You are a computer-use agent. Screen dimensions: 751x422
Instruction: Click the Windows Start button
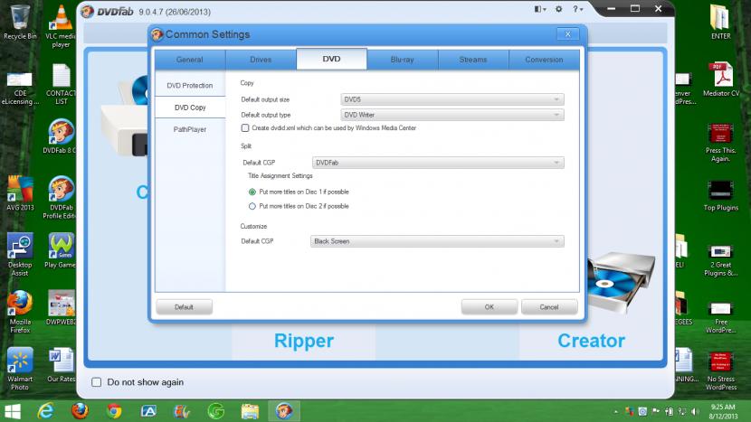tap(13, 411)
